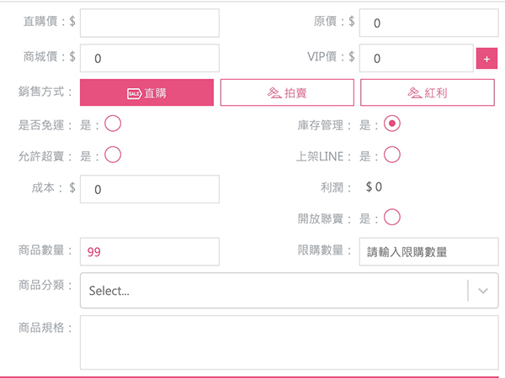The image size is (505, 378).
Task: Enable the 是否免運 free shipping radio
Action: 113,124
